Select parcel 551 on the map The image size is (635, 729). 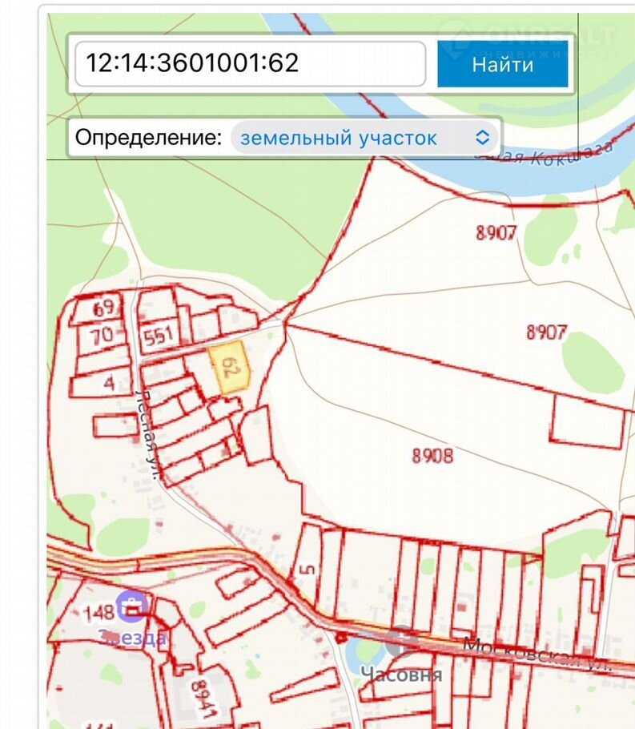click(158, 336)
